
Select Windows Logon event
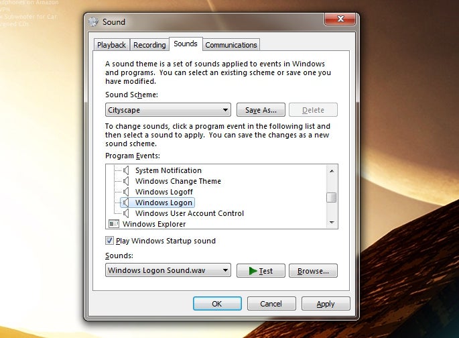tap(163, 203)
